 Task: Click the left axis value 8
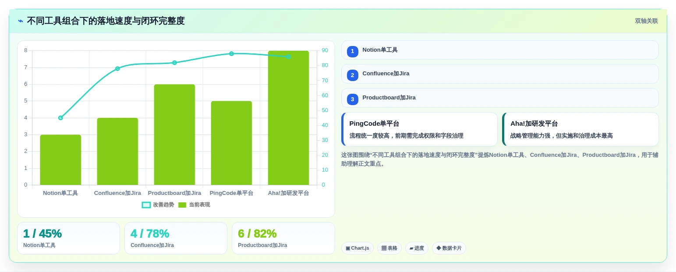click(25, 50)
